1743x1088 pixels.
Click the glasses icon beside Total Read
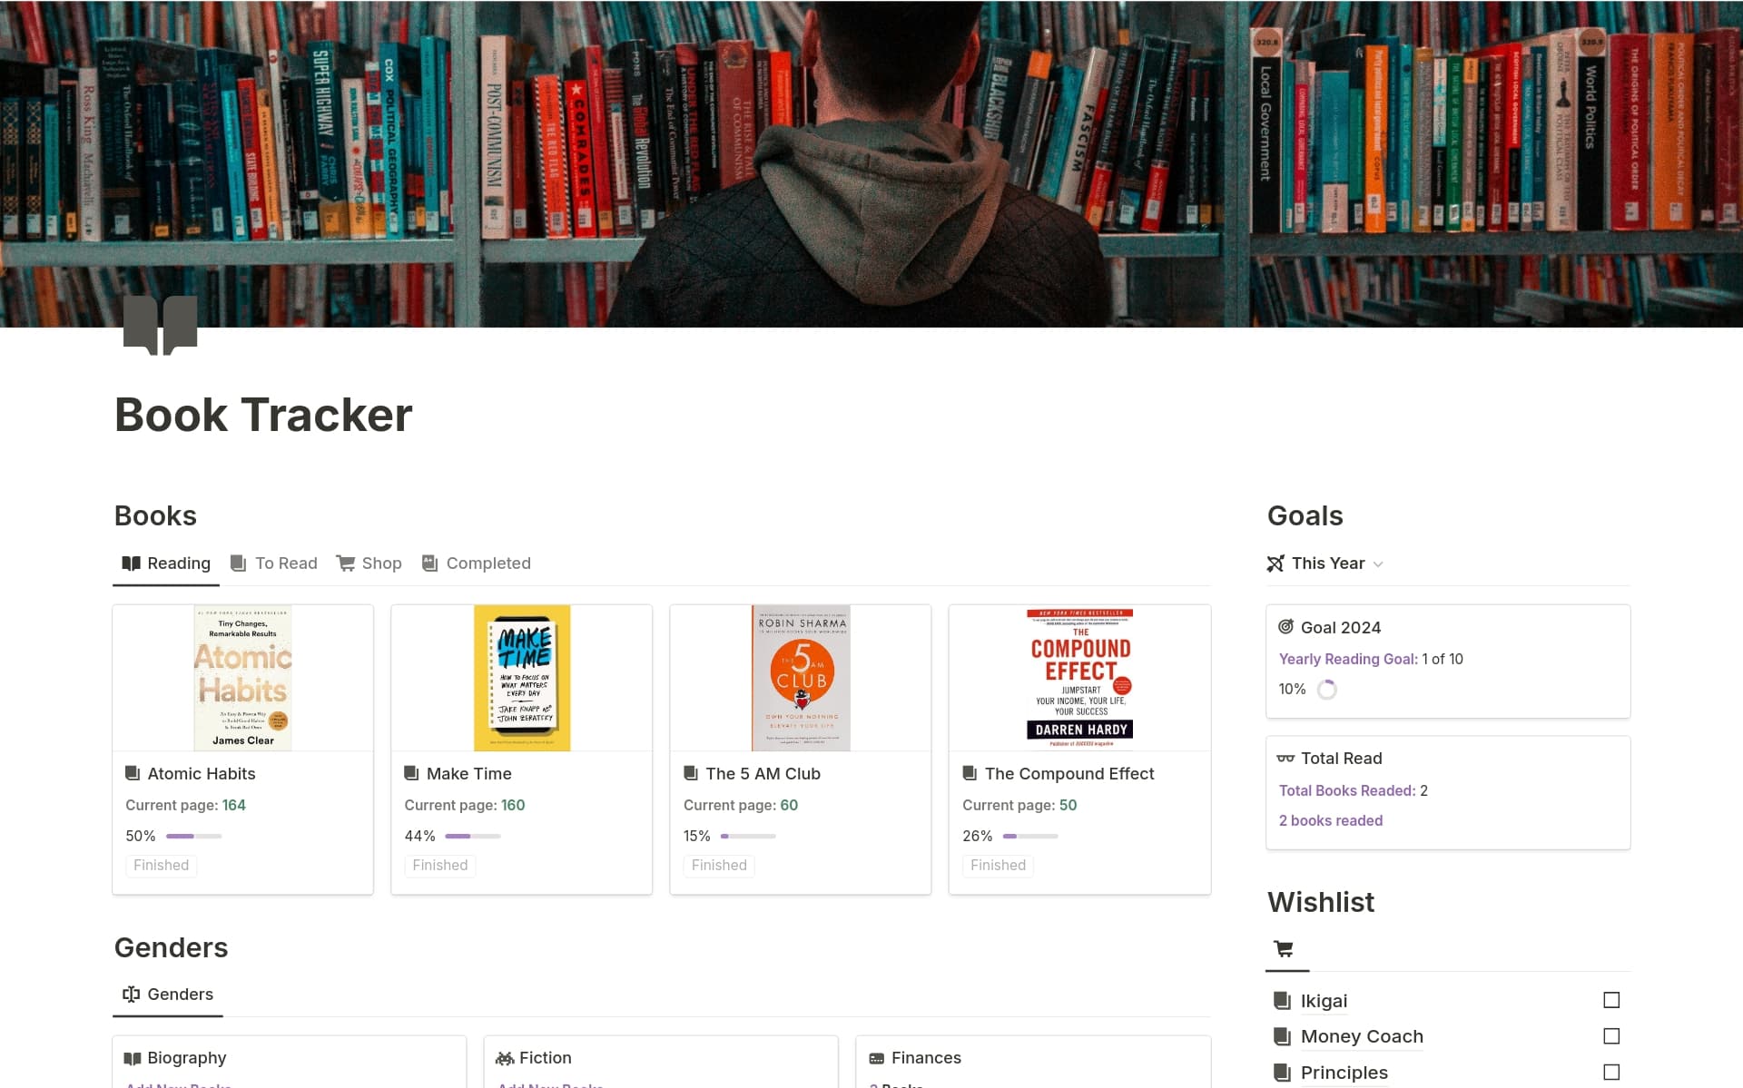[x=1285, y=758]
